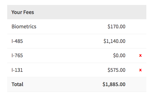Click the empty space in the Total row

[x=63, y=84]
